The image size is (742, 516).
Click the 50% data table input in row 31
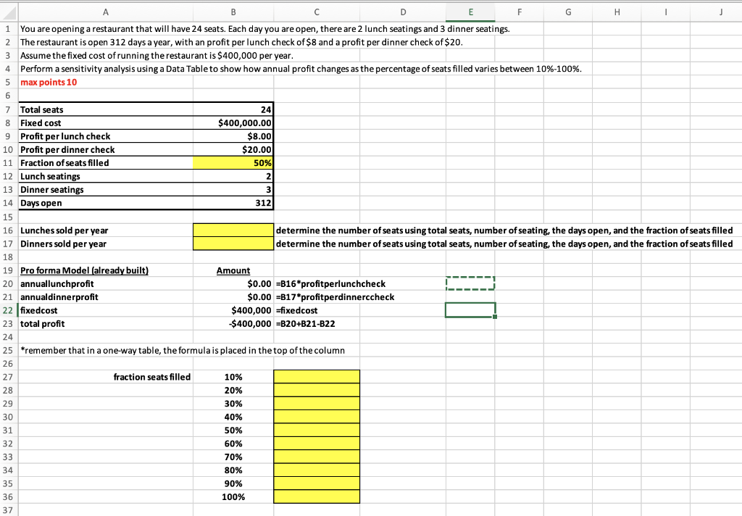(x=233, y=430)
